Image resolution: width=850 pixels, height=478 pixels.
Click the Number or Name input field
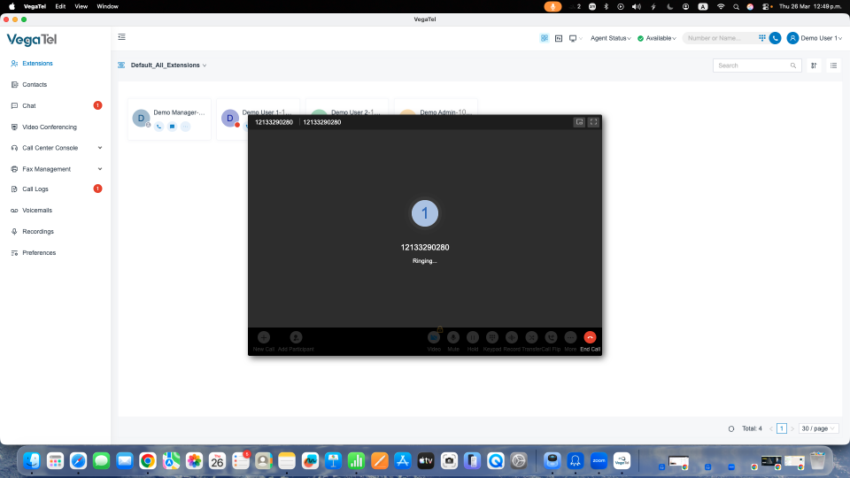click(x=719, y=38)
